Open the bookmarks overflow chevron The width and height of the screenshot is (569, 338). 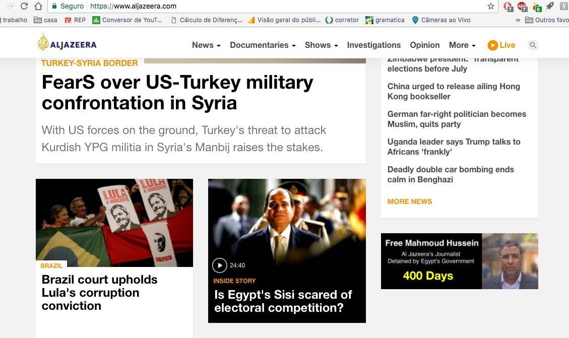point(518,20)
